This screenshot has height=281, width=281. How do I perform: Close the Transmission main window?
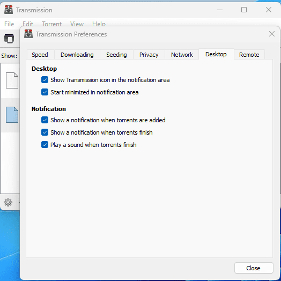pyautogui.click(x=269, y=10)
